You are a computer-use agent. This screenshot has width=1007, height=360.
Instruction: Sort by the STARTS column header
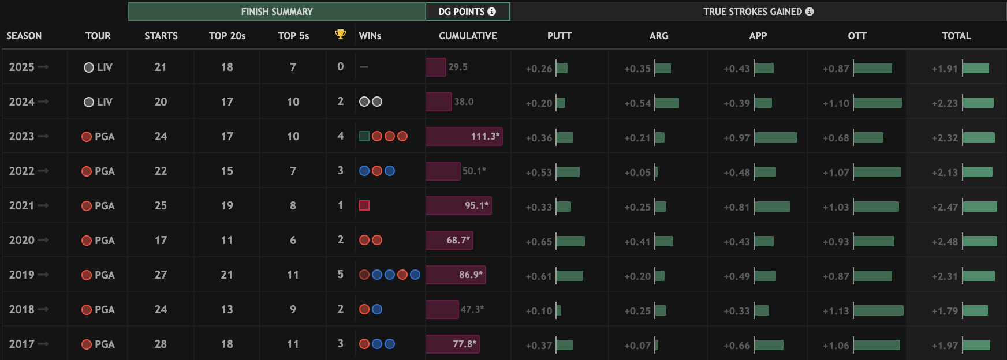click(x=161, y=36)
